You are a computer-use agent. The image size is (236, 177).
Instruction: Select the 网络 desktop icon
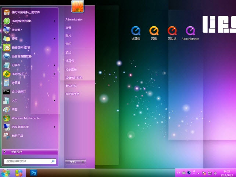pyautogui.click(x=154, y=33)
